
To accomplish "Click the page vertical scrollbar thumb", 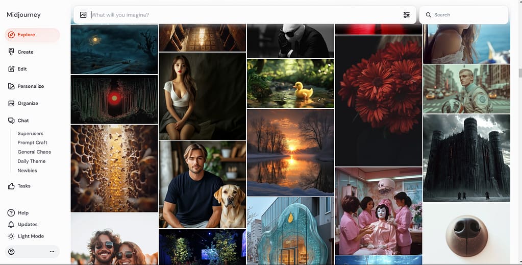I will tap(520, 73).
